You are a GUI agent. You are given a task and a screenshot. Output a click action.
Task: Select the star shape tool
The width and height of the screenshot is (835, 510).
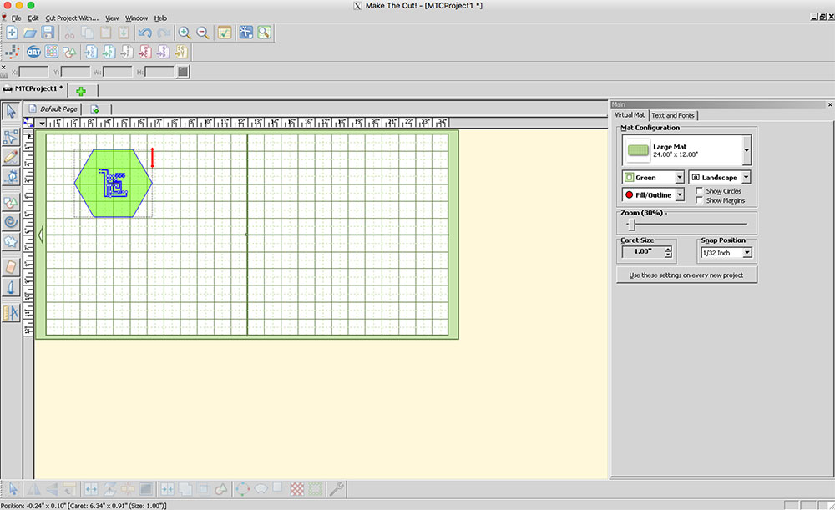click(x=11, y=242)
